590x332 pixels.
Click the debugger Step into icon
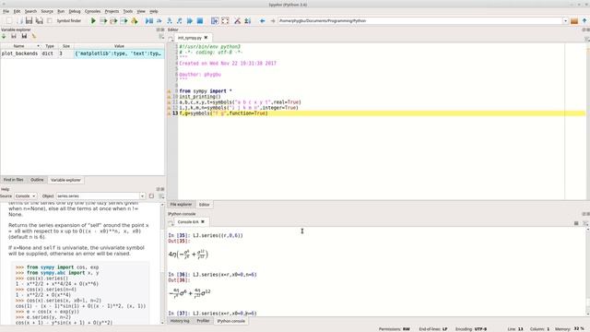coord(170,21)
